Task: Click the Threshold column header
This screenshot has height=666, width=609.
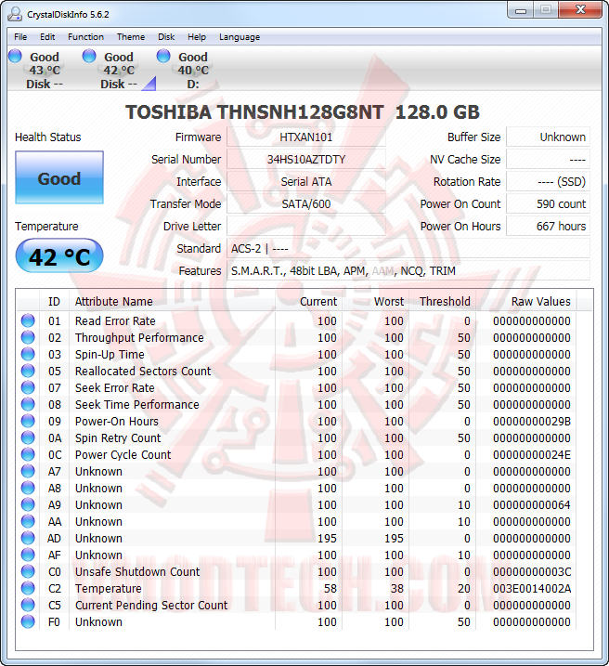Action: click(442, 302)
